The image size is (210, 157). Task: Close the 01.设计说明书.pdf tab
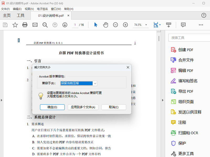click(68, 15)
